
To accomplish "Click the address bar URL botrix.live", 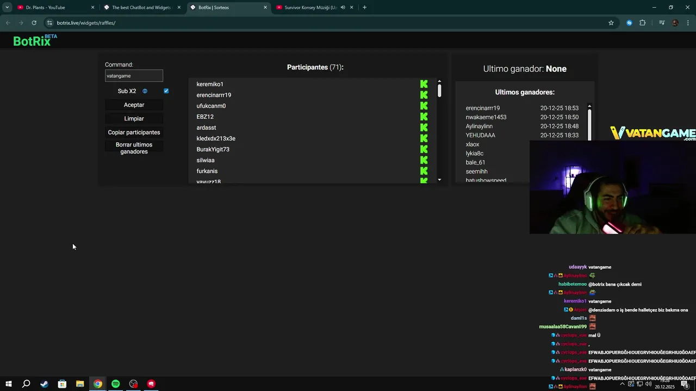I will [86, 23].
